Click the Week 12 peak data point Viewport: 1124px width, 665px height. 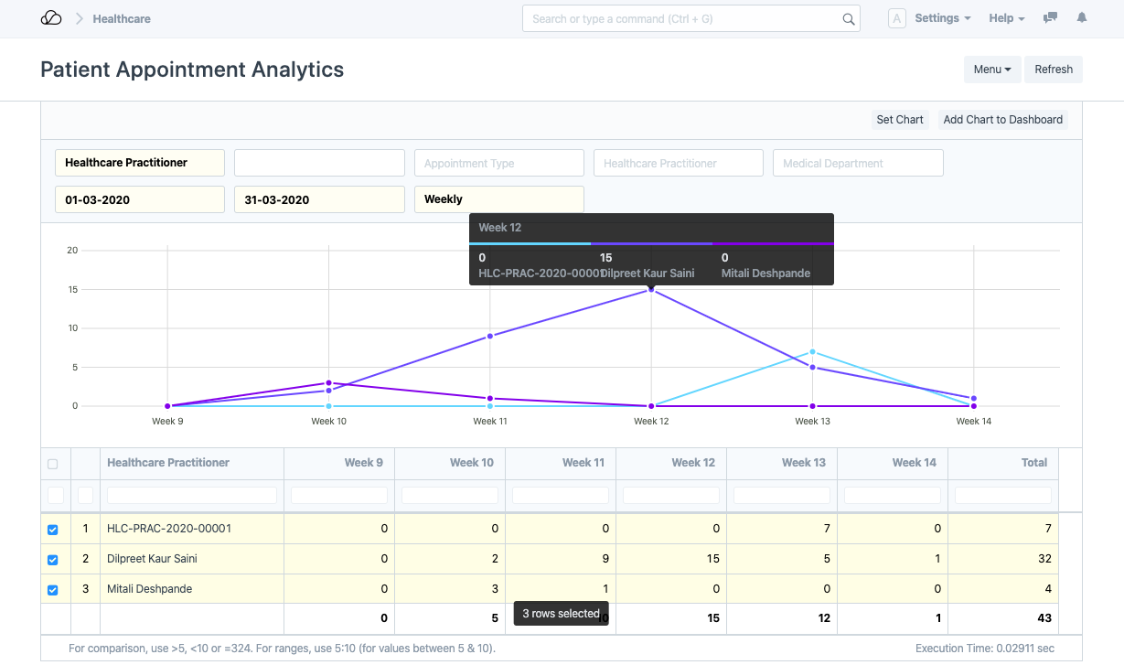coord(651,289)
